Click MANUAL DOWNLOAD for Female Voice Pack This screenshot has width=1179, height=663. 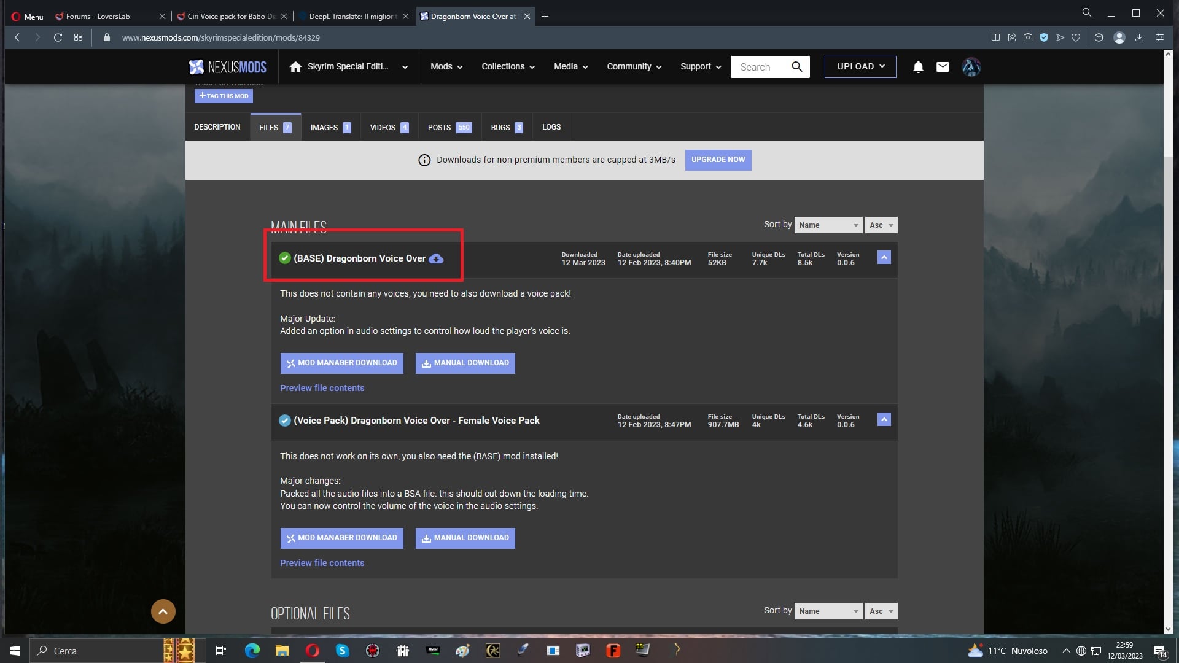[465, 538]
